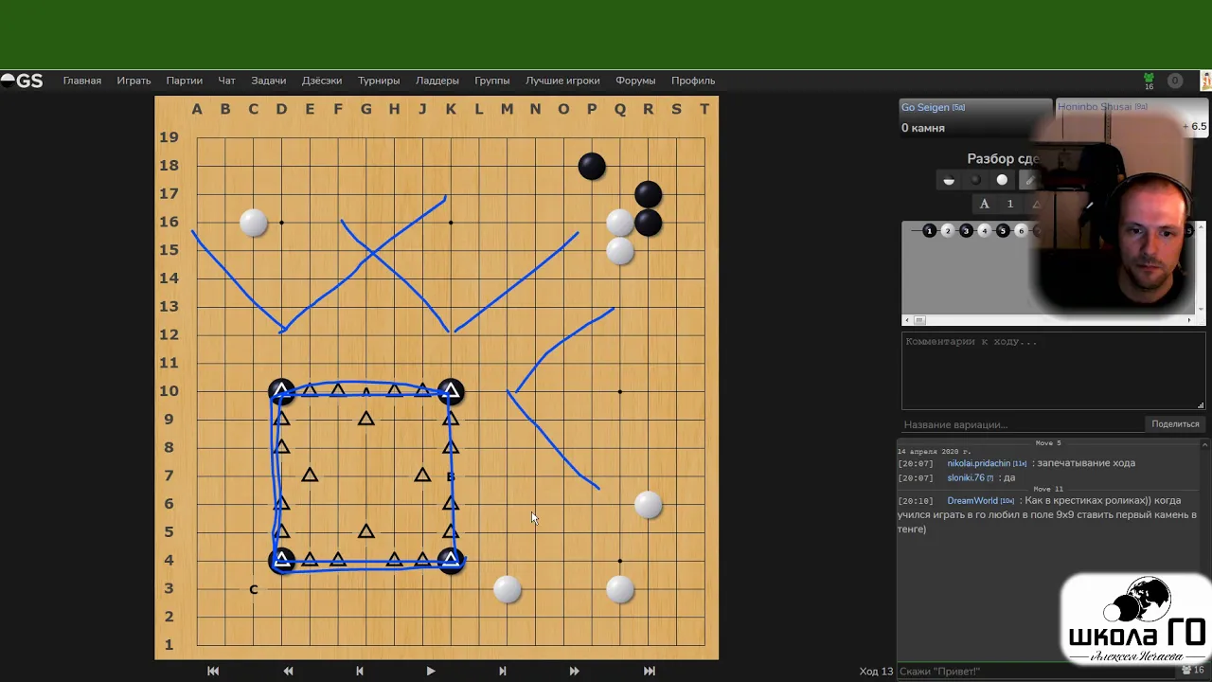Image resolution: width=1212 pixels, height=682 pixels.
Task: Open Лучшие игроки page
Action: point(562,81)
